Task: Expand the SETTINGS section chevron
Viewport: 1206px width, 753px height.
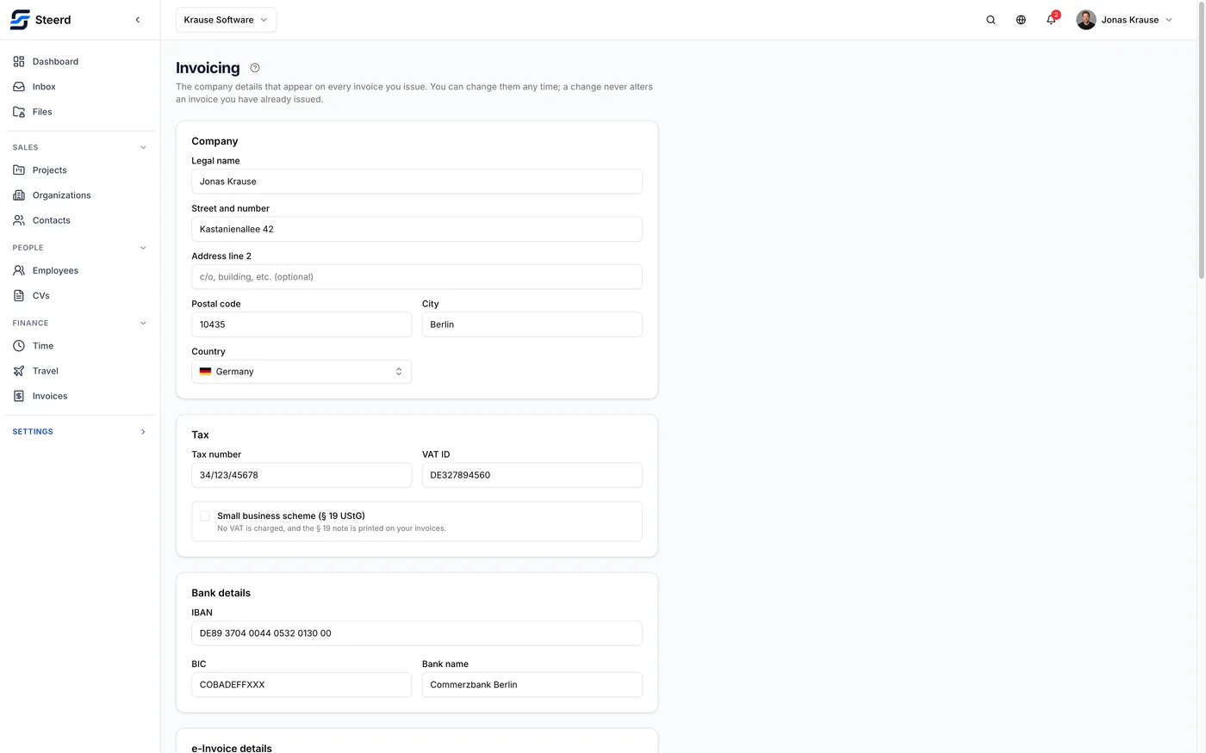Action: point(143,432)
